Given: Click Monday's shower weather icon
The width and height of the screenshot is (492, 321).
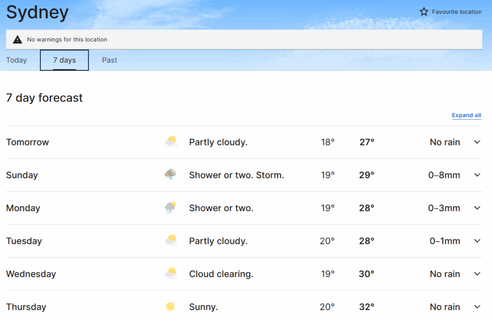Looking at the screenshot, I should [x=171, y=208].
